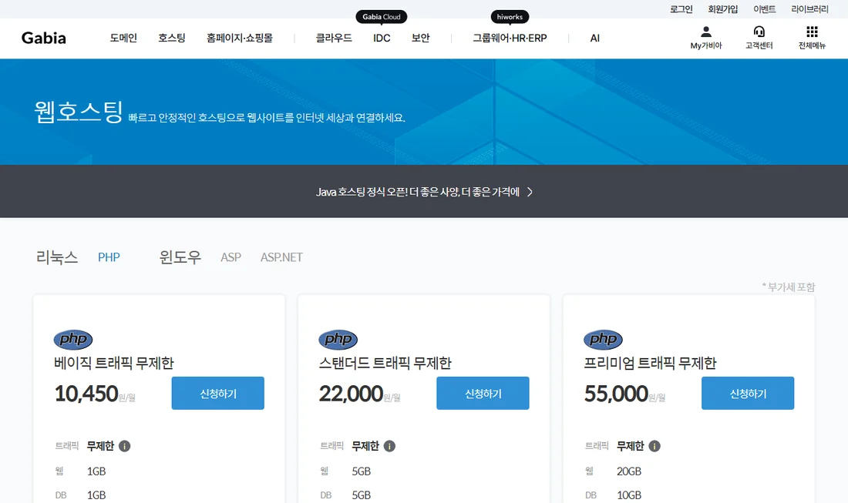This screenshot has height=503, width=848.
Task: Click the 22,000 price
Action: [x=351, y=394]
